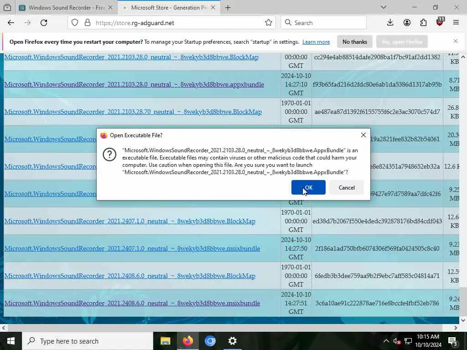Click the site security padlock icon
Viewport: 467px width, 350px height.
87,23
